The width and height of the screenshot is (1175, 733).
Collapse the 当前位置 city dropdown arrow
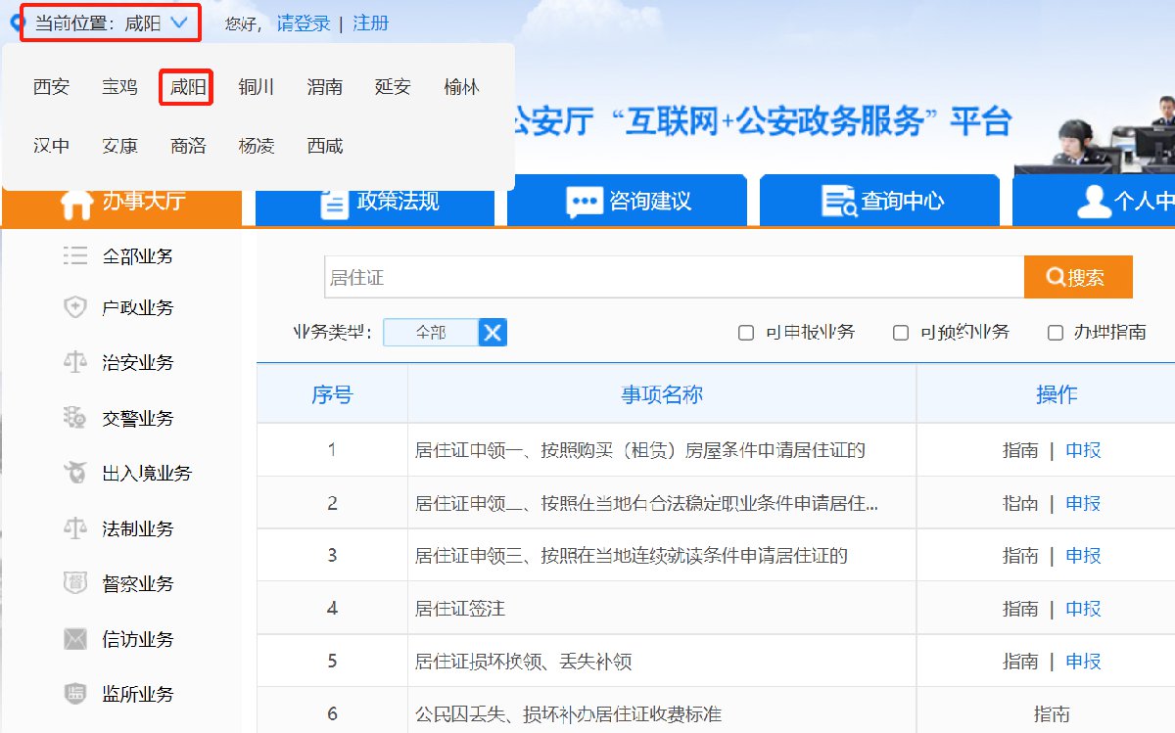pos(179,23)
